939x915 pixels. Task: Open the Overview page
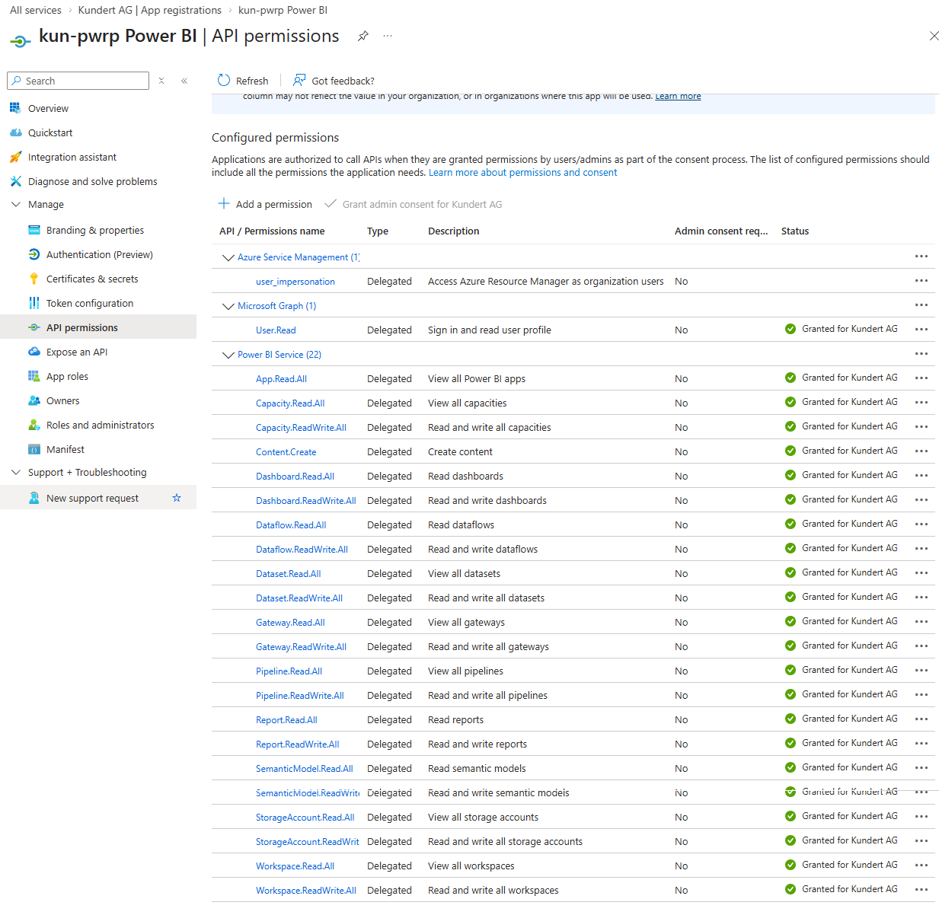48,108
